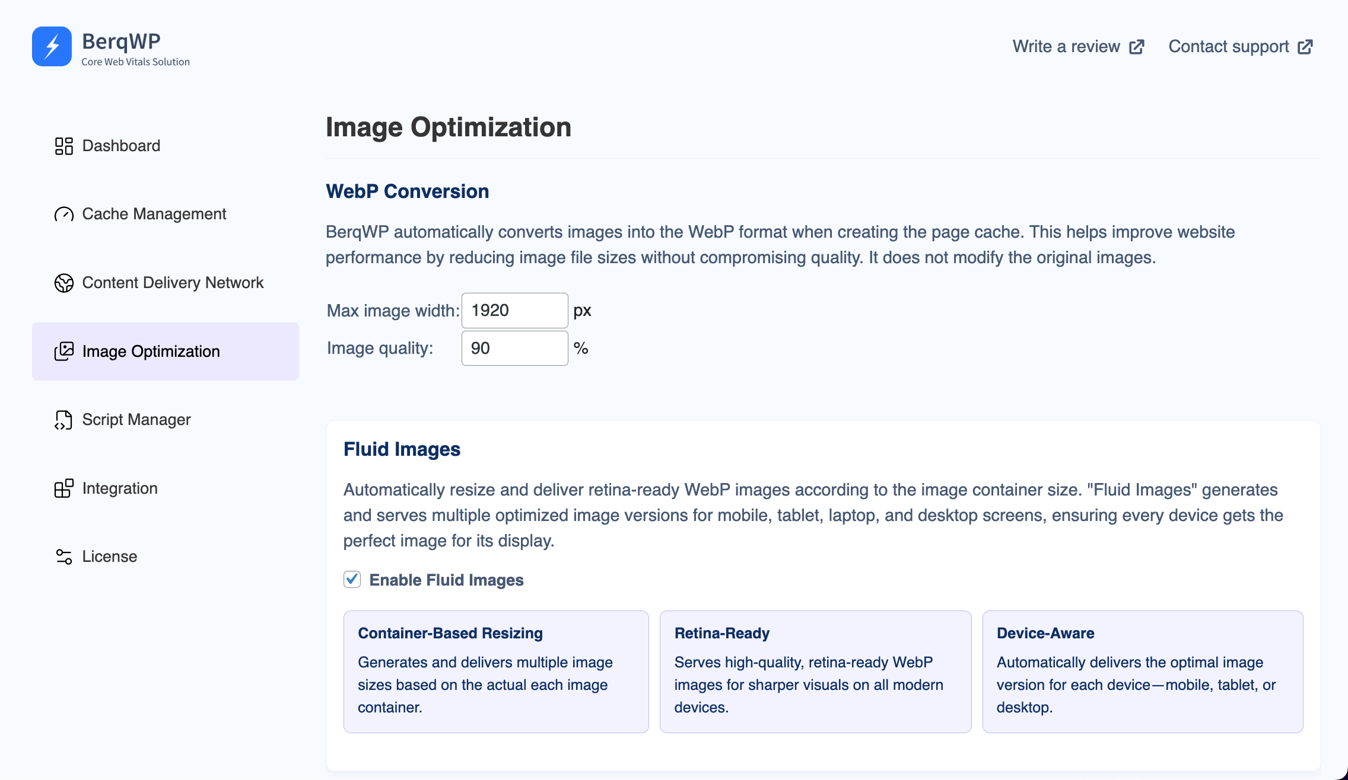Viewport: 1348px width, 780px height.
Task: Select the Image Optimization picture icon
Action: [x=63, y=351]
